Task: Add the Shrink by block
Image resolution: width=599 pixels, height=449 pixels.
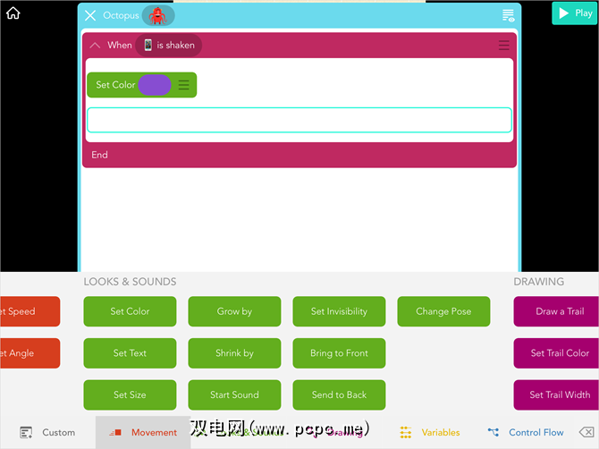Action: coord(234,353)
